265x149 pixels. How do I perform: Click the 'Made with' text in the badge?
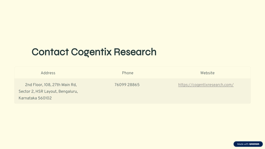tap(243, 144)
